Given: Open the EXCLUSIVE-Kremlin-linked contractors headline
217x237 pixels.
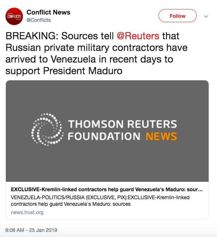Looking at the screenshot, I should click(107, 189).
